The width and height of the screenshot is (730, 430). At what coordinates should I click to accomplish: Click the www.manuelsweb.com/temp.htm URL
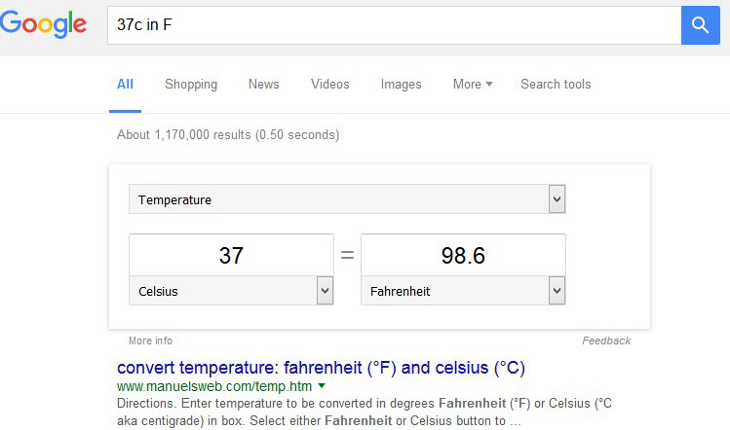pyautogui.click(x=214, y=386)
